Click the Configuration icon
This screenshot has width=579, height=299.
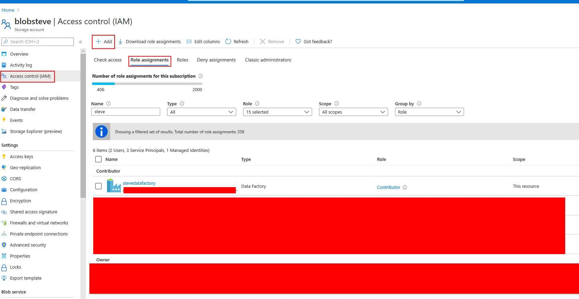(x=4, y=190)
